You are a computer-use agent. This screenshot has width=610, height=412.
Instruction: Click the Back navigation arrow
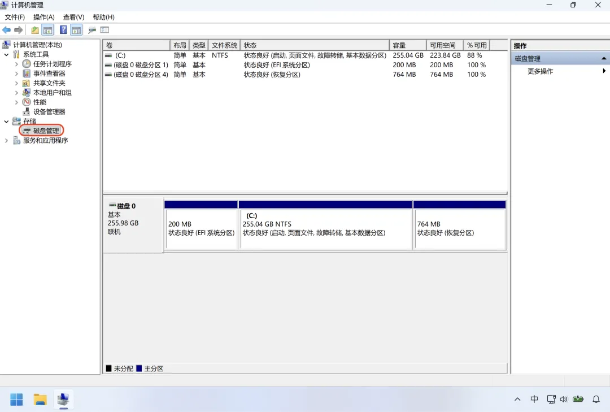(x=7, y=30)
